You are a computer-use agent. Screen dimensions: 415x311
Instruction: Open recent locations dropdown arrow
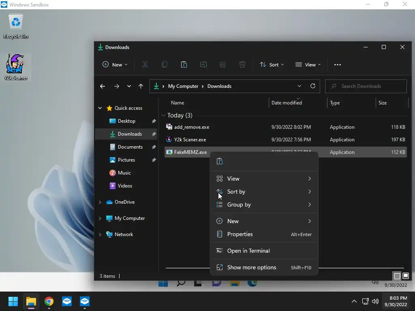pos(129,86)
